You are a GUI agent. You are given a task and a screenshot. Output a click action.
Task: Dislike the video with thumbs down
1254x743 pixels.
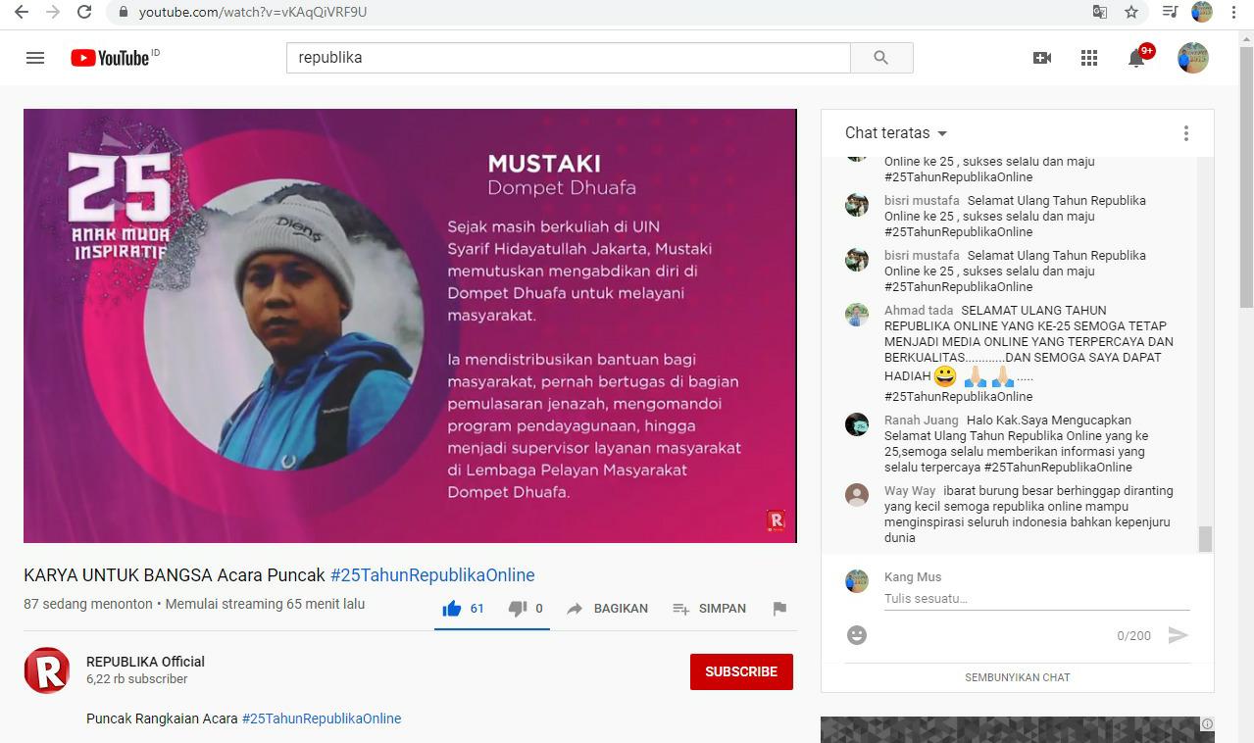[x=518, y=609]
